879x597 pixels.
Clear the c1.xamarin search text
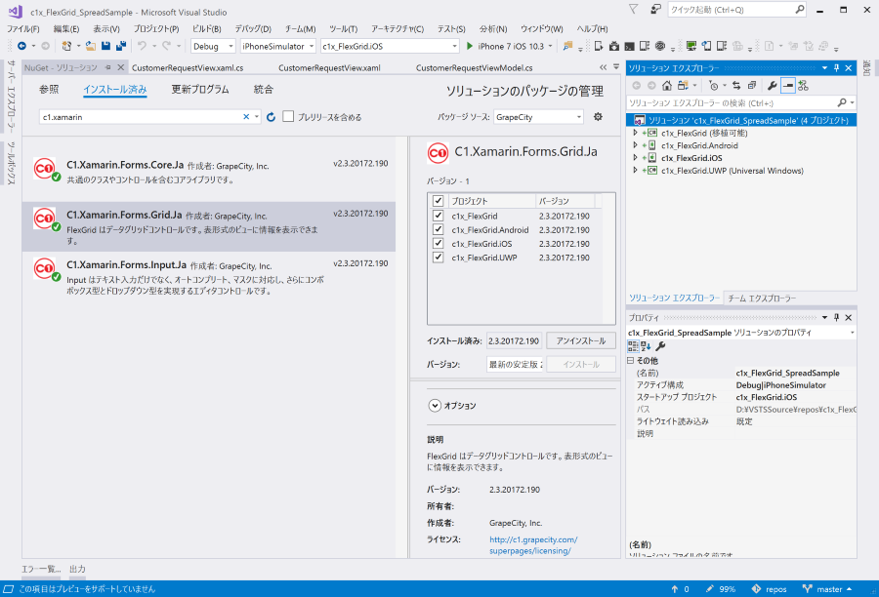246,117
